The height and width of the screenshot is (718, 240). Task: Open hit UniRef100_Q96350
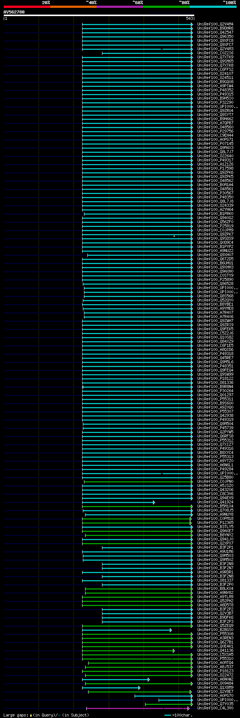(215, 36)
